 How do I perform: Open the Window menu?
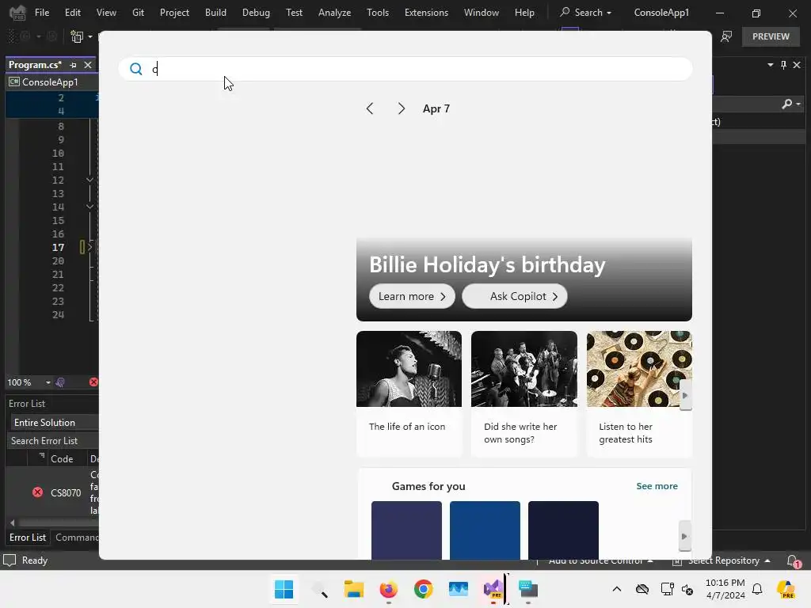pos(481,13)
